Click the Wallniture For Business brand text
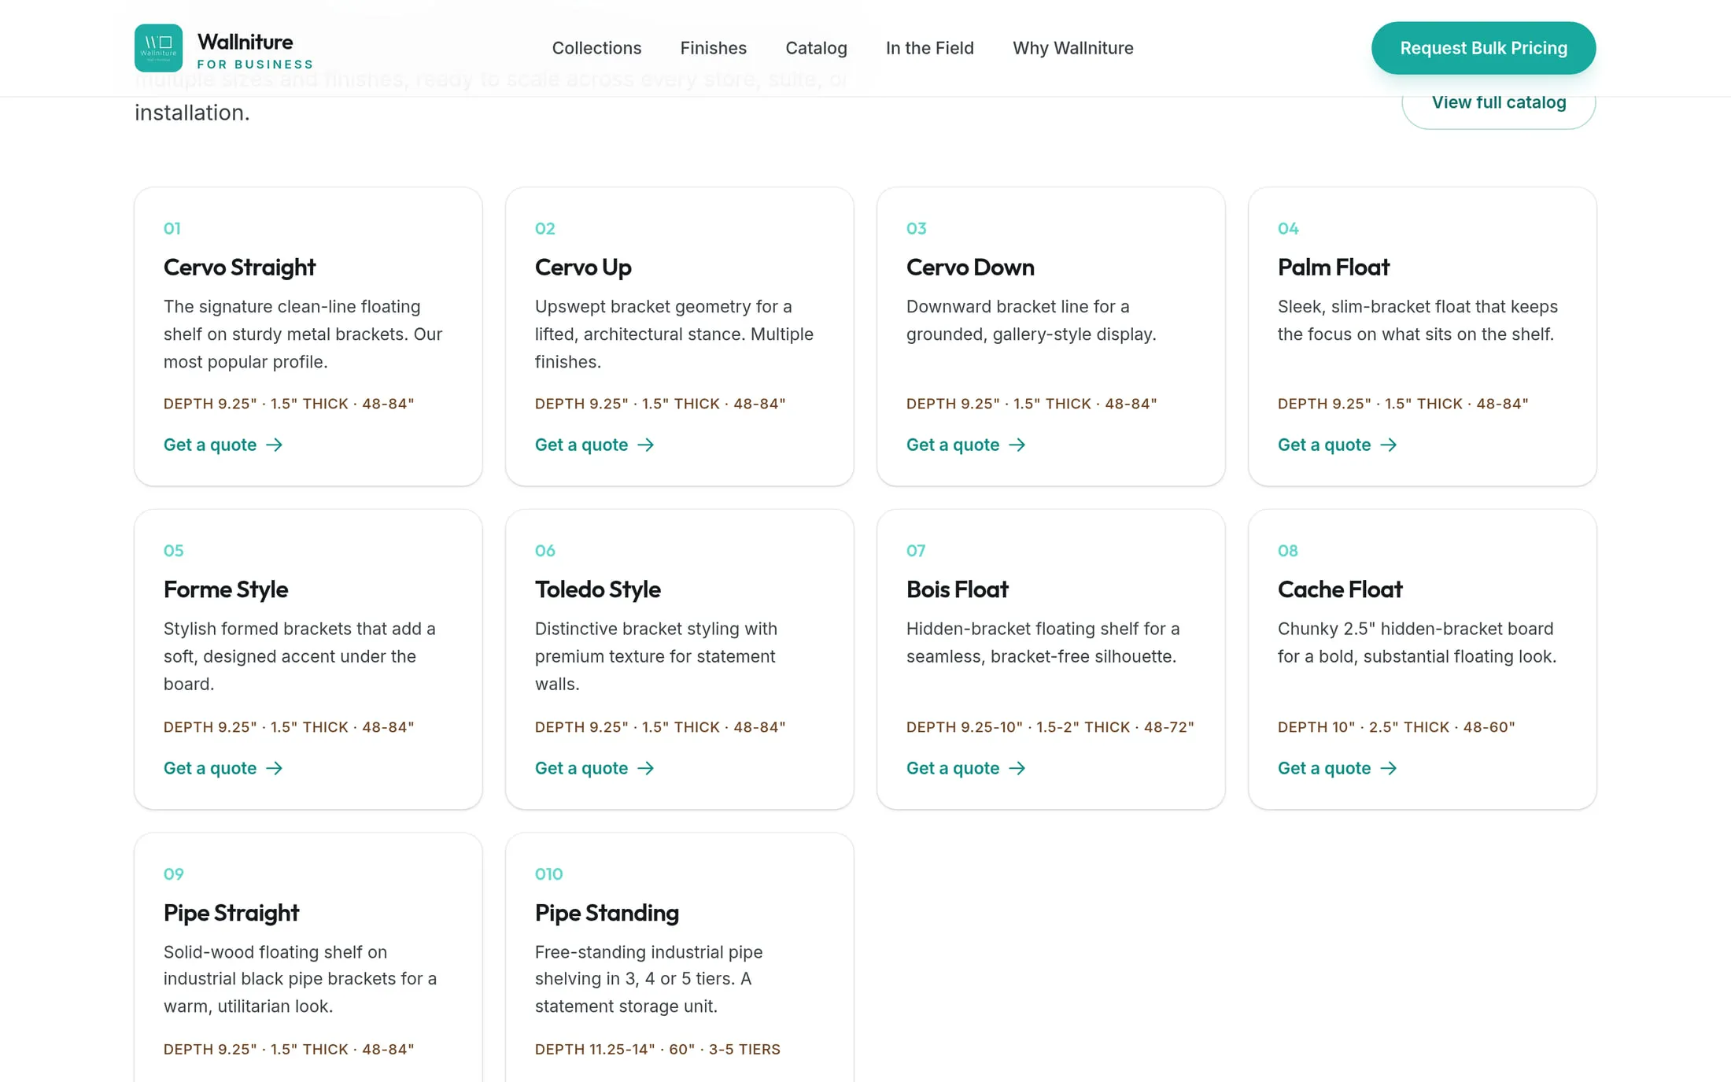This screenshot has height=1082, width=1731. coord(255,51)
